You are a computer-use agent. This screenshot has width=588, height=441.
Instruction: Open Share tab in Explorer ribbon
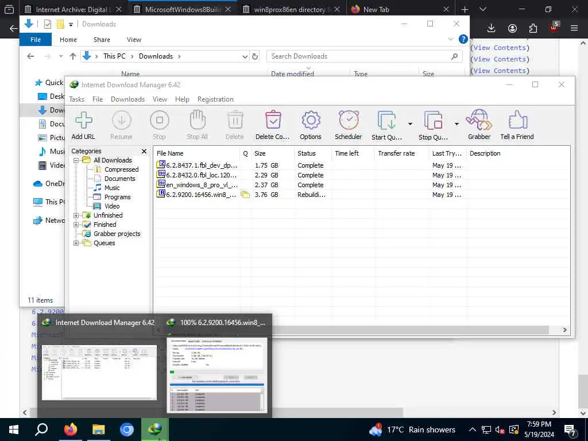[x=102, y=40]
